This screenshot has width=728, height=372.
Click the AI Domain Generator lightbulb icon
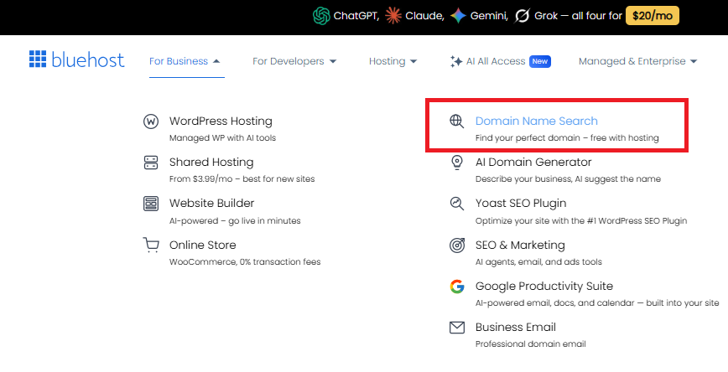pos(457,163)
